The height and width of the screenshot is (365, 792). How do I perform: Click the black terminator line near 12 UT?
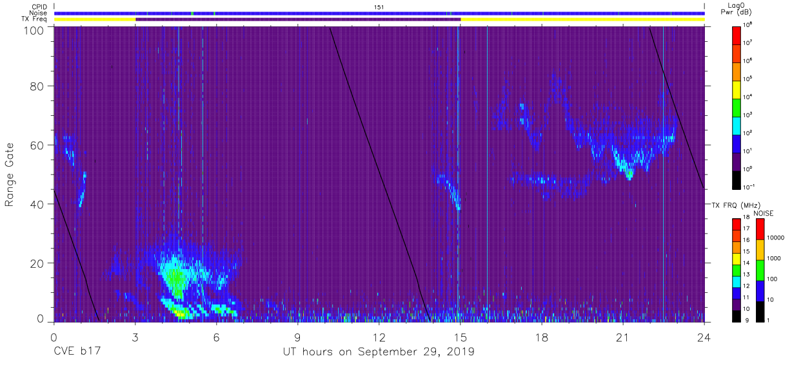[379, 175]
